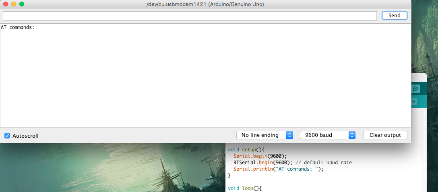Maximize serial monitor with green button
Image resolution: width=438 pixels, height=192 pixels.
[21, 4]
